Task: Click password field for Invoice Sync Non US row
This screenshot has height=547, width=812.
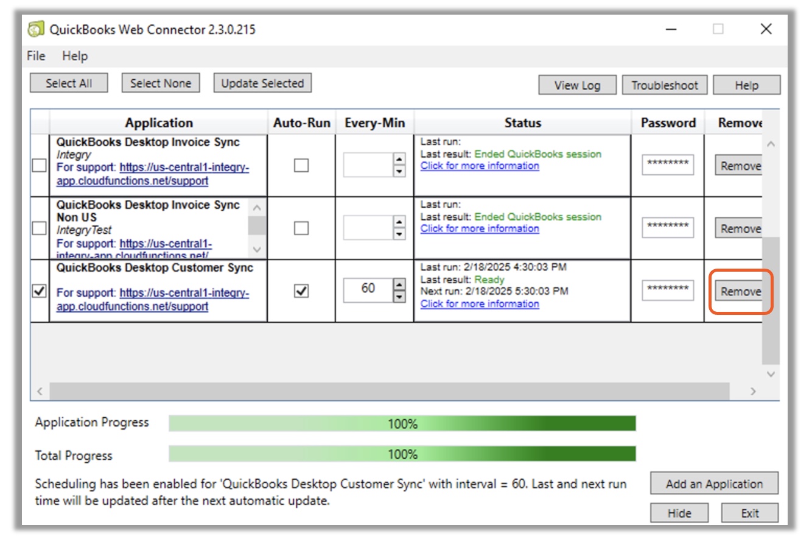Action: click(x=668, y=227)
